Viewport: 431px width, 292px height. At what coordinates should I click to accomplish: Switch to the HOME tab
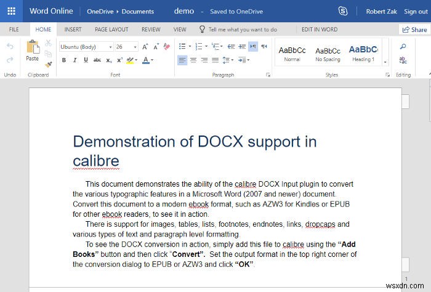coord(43,30)
